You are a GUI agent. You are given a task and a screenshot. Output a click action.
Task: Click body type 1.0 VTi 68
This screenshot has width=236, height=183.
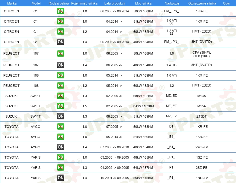point(172,22)
